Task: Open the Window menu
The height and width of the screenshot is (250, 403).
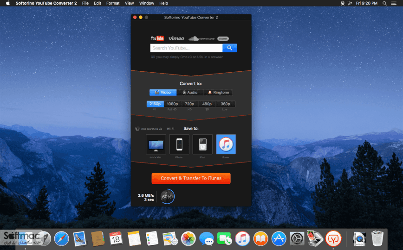Action: pos(147,3)
